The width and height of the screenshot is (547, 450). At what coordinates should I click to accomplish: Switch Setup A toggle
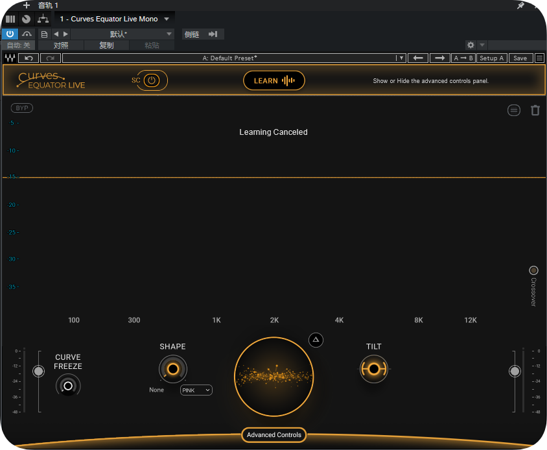point(491,58)
